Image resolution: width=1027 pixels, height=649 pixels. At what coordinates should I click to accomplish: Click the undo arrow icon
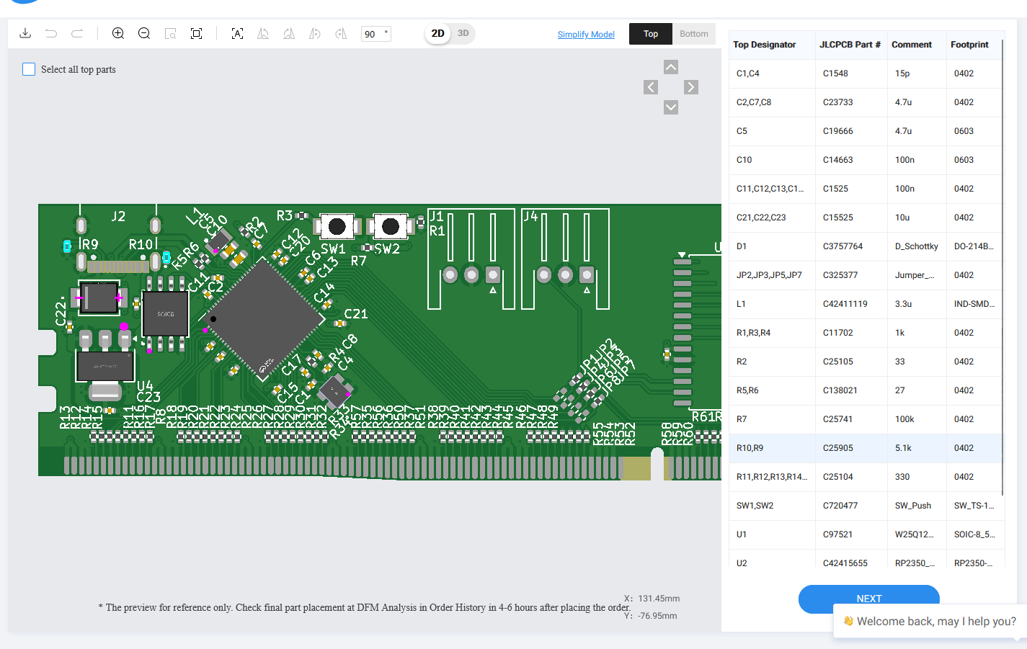(51, 33)
